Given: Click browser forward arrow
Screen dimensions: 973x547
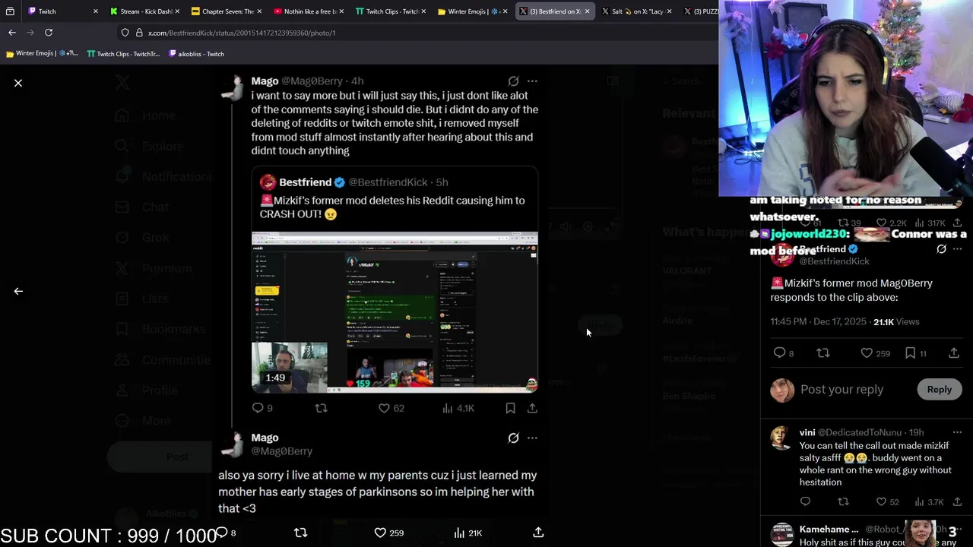Looking at the screenshot, I should pyautogui.click(x=30, y=33).
